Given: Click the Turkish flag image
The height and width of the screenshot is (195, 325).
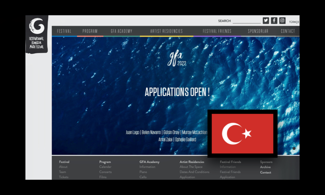Looking at the screenshot, I should [242, 133].
